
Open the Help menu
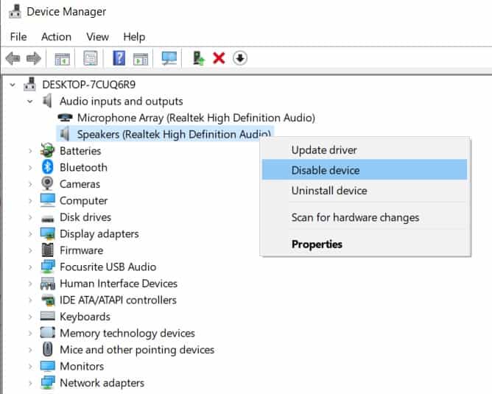coord(134,37)
